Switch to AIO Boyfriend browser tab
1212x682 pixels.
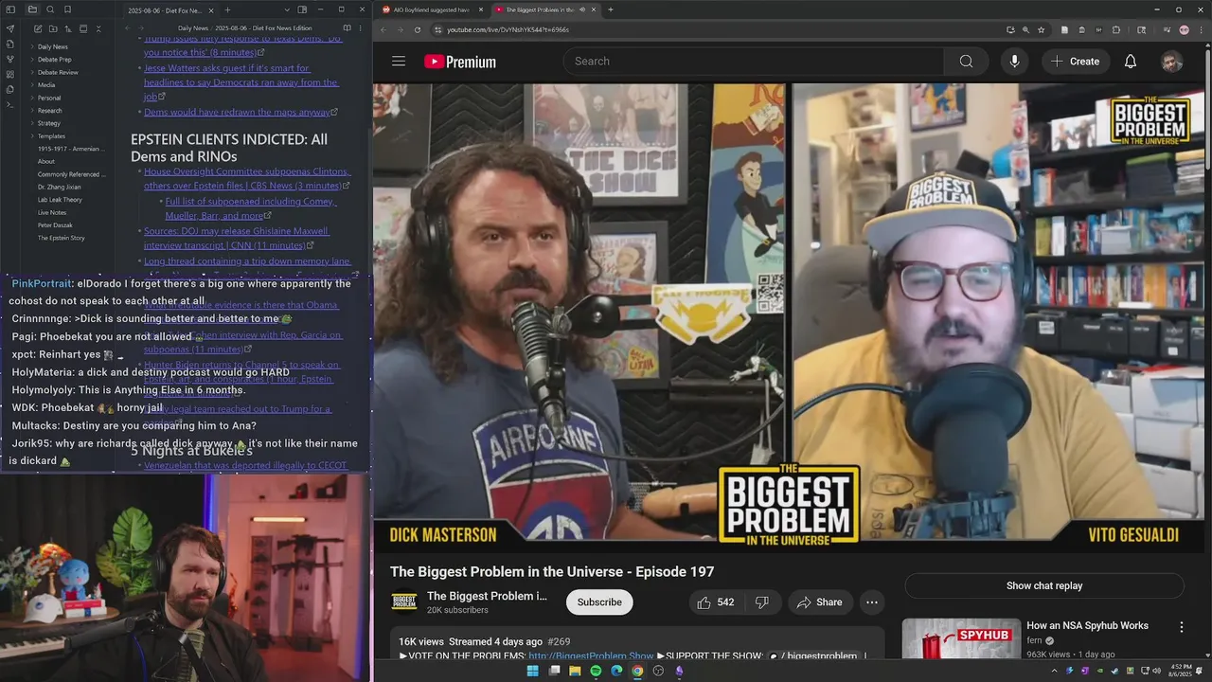click(431, 9)
